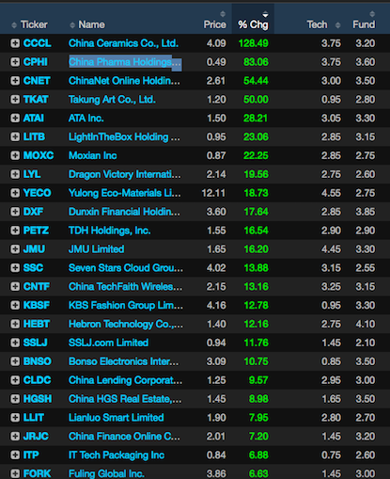Click the plus icon beside MOXC
The height and width of the screenshot is (479, 390).
(x=15, y=155)
